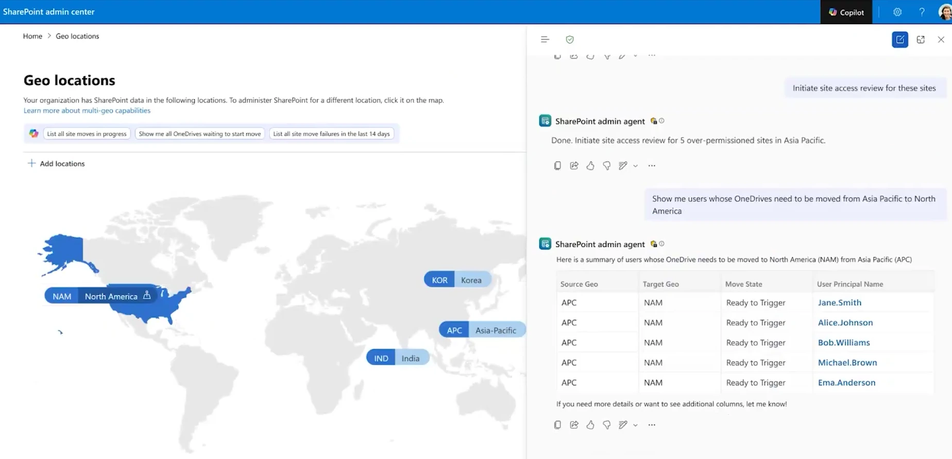Open more options under OneDrive summary

tap(652, 425)
